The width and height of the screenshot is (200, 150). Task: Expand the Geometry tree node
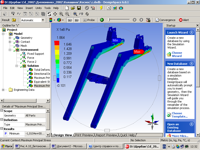tap(10, 38)
